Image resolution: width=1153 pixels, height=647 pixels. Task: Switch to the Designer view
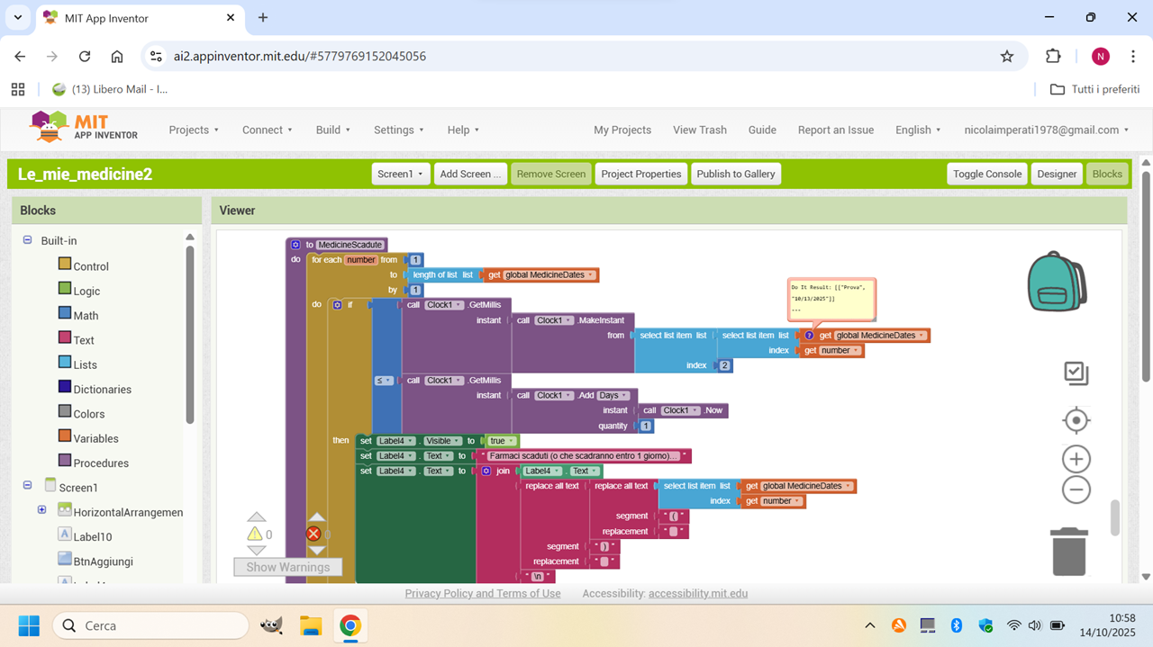coord(1057,174)
